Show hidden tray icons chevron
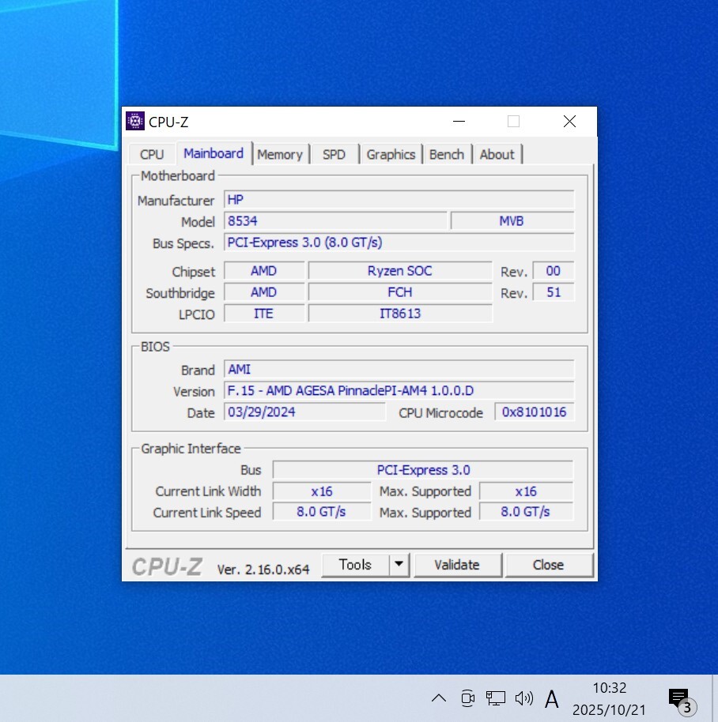Screen dimensions: 718x722 tap(438, 698)
